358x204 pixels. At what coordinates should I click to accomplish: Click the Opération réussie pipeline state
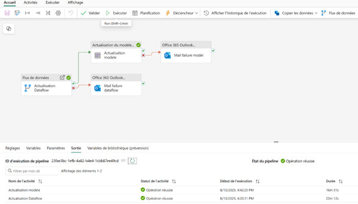tap(297, 161)
